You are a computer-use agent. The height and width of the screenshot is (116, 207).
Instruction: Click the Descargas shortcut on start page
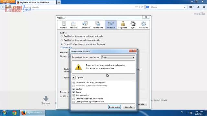[x=46, y=100]
